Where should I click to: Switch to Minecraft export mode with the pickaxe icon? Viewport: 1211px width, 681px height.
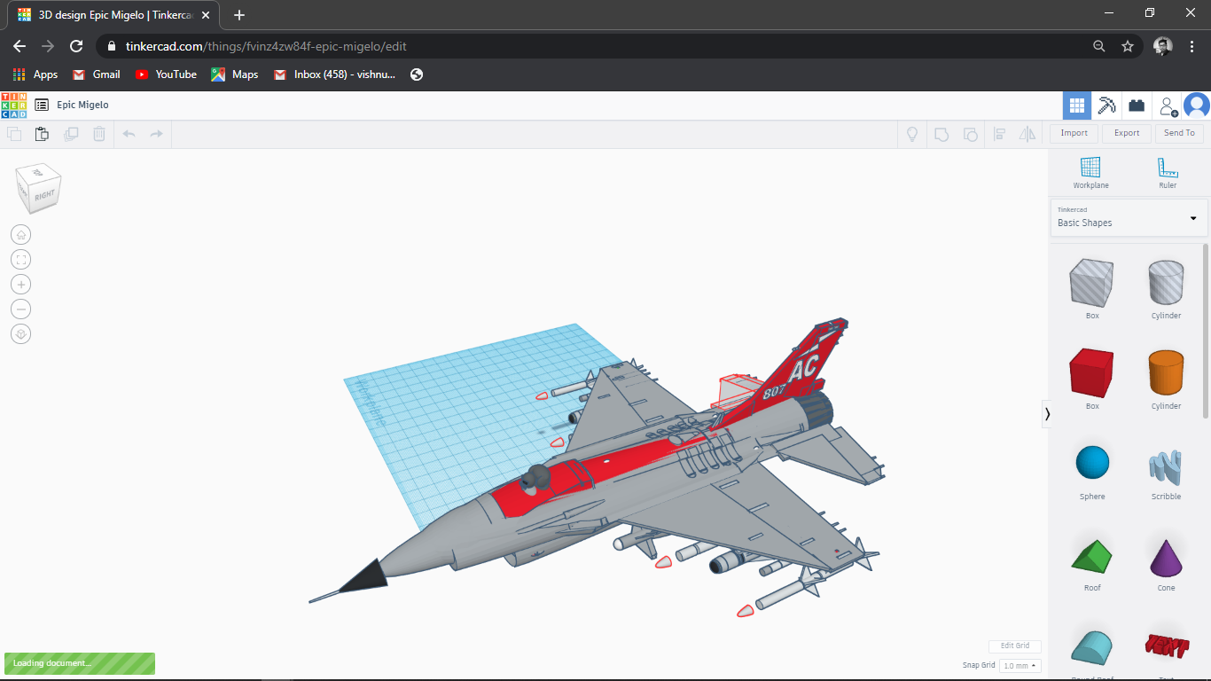coord(1106,105)
